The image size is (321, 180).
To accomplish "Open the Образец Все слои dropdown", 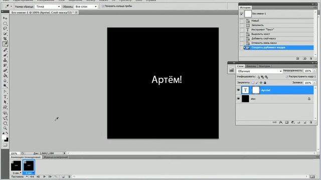I will tap(86, 6).
